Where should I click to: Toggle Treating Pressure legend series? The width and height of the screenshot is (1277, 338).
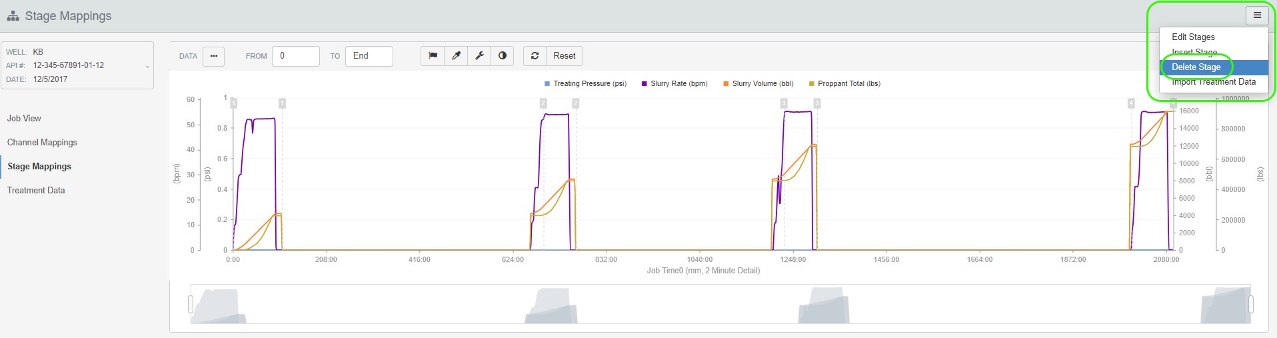585,84
